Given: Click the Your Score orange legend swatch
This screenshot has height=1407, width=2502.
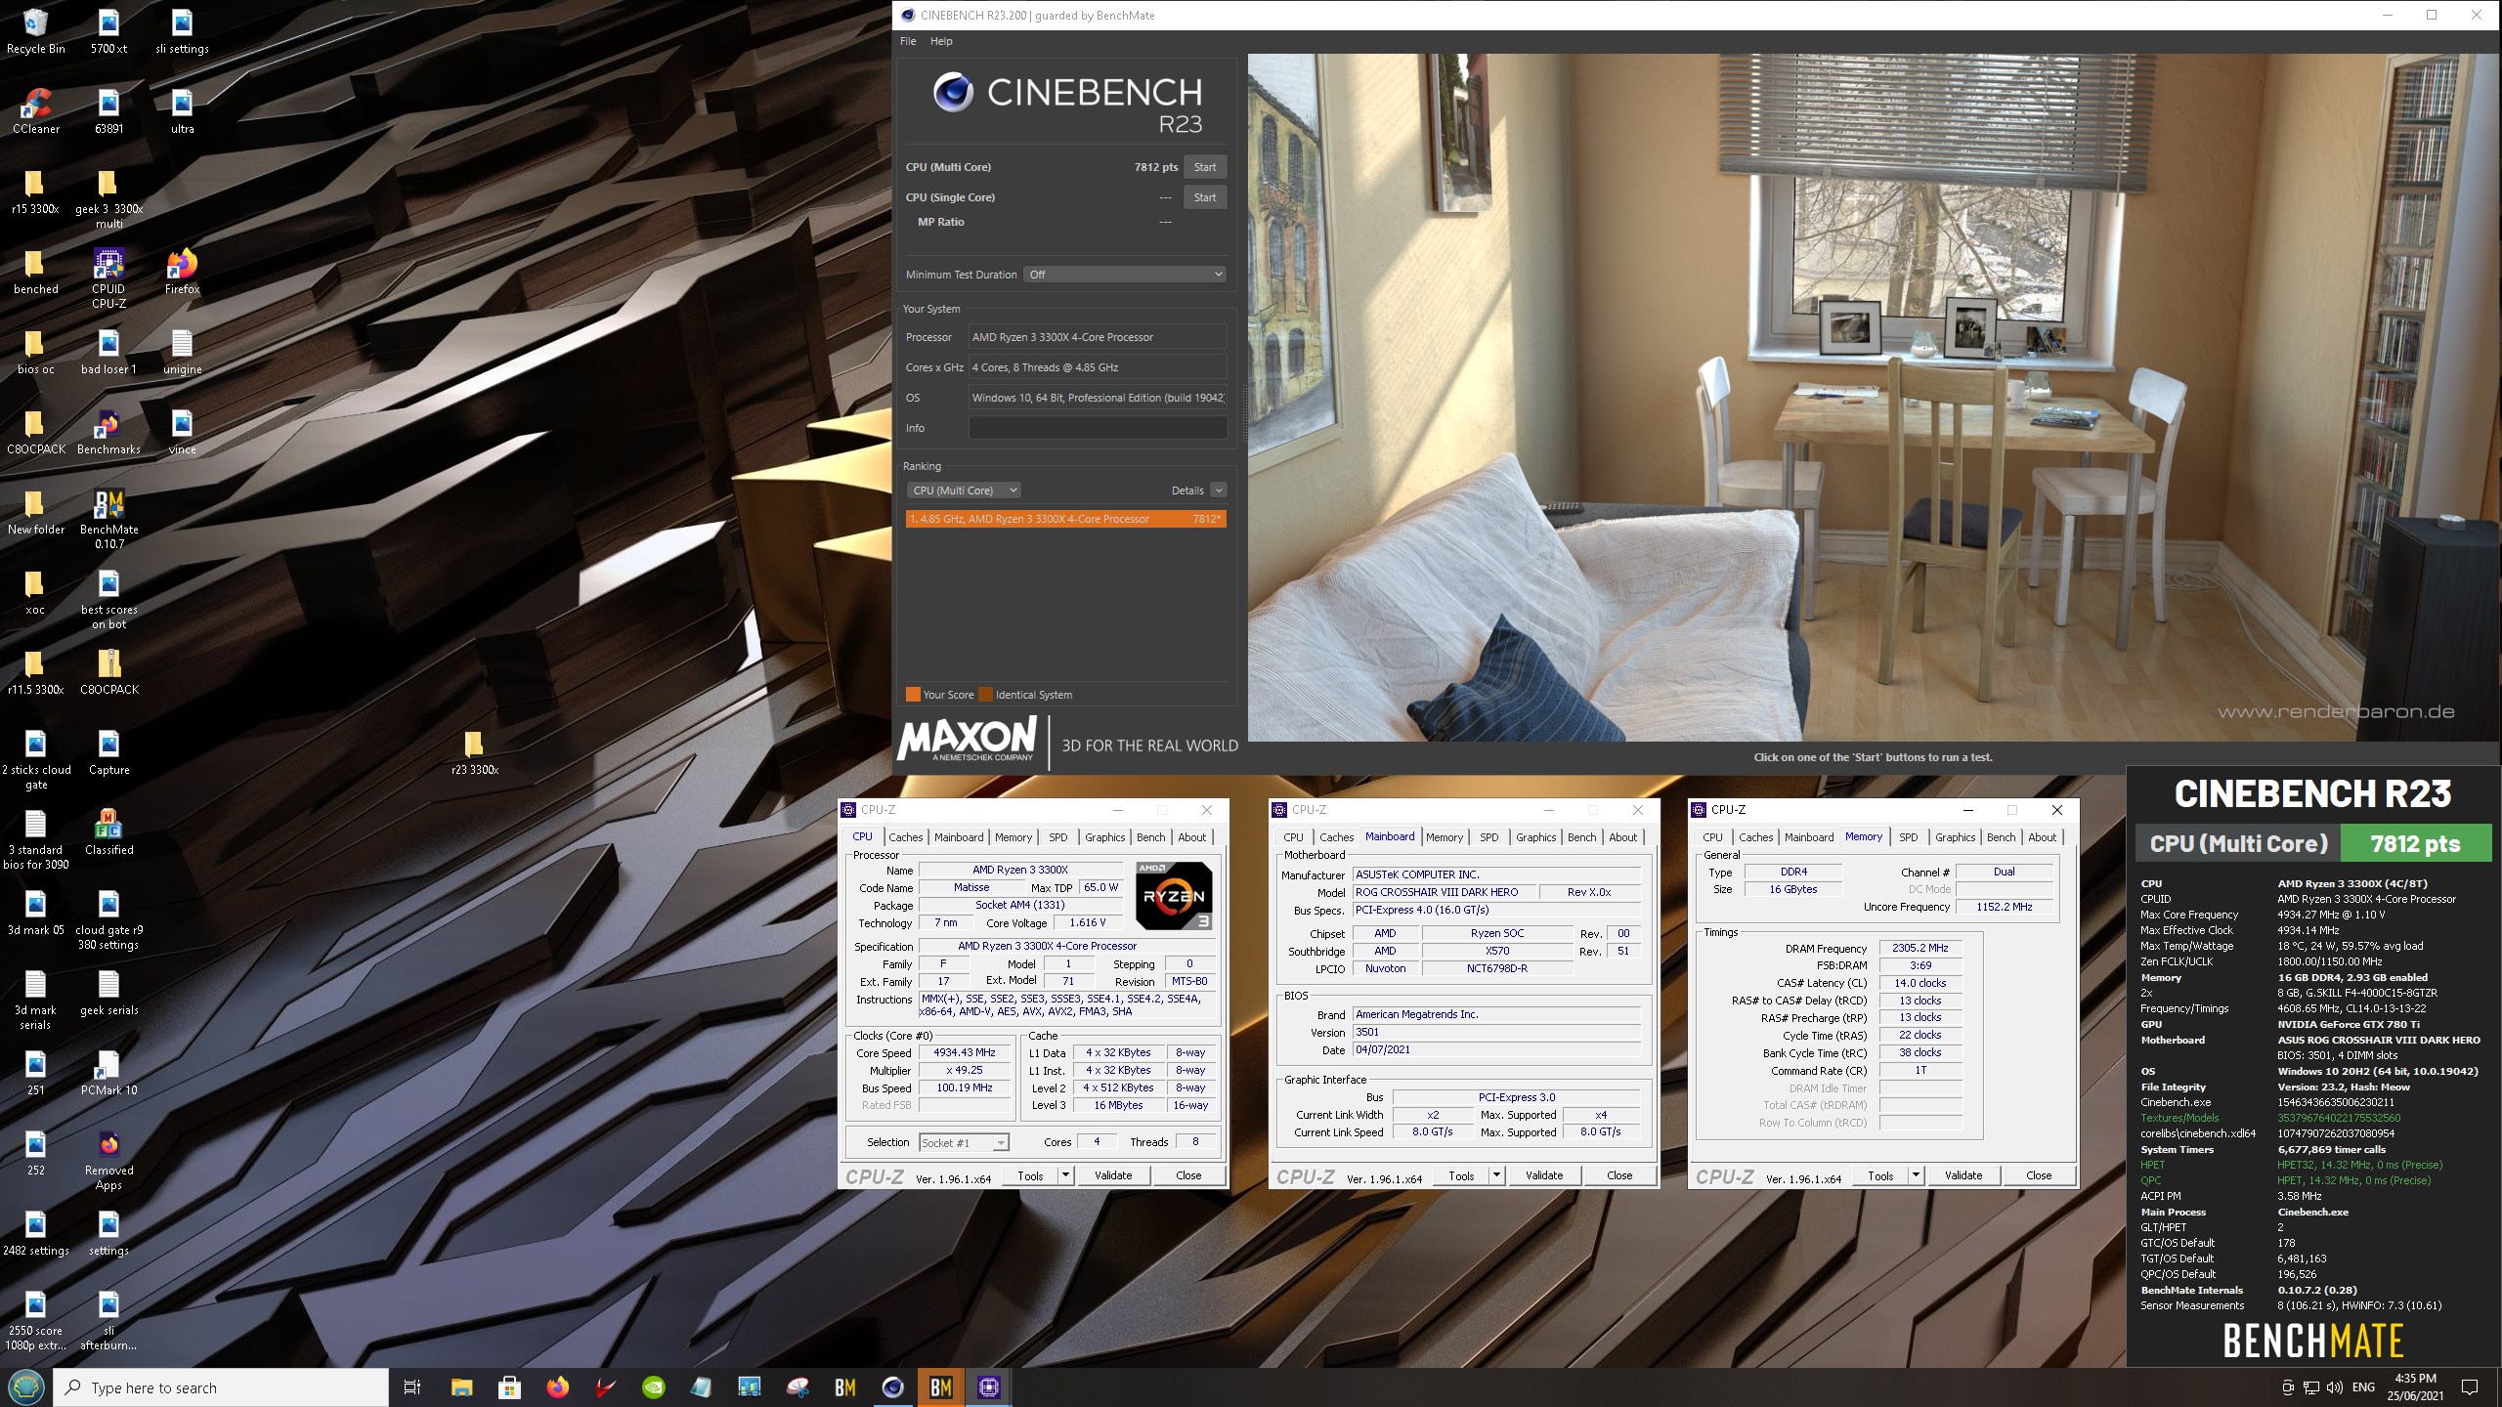Looking at the screenshot, I should tap(913, 695).
